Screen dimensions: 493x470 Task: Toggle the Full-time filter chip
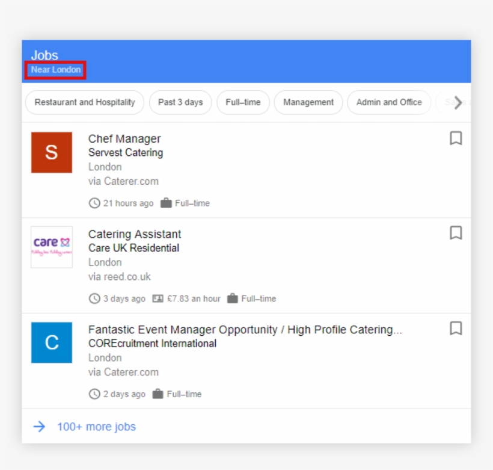(243, 102)
